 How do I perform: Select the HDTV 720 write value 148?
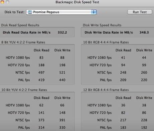tap(62, 113)
